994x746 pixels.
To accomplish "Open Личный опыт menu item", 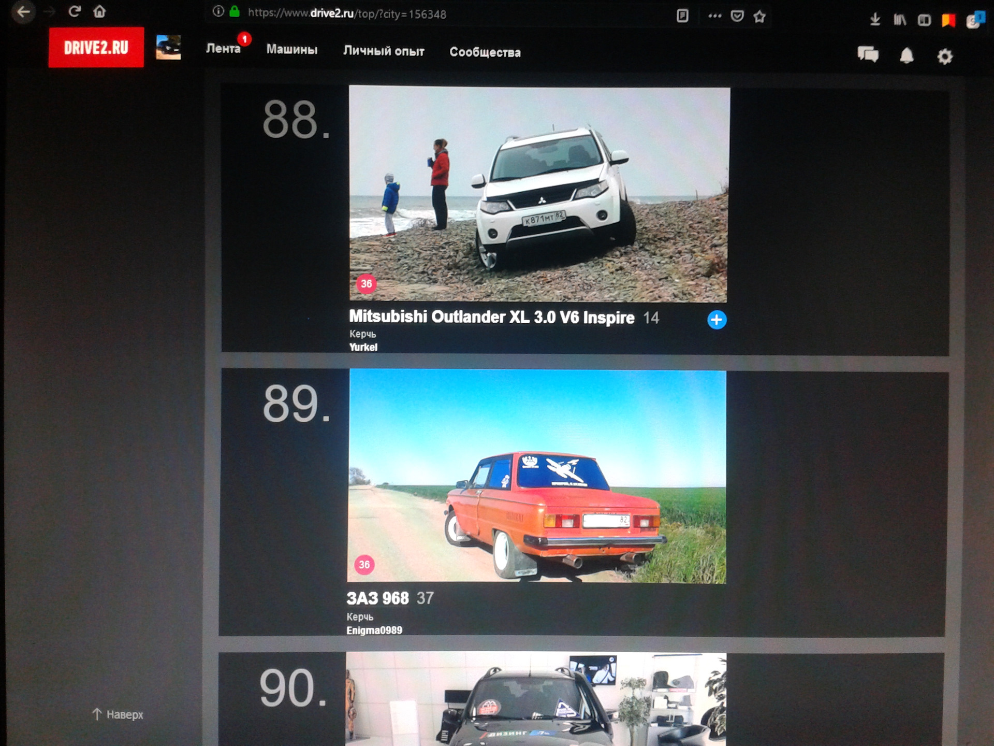I will coord(384,51).
